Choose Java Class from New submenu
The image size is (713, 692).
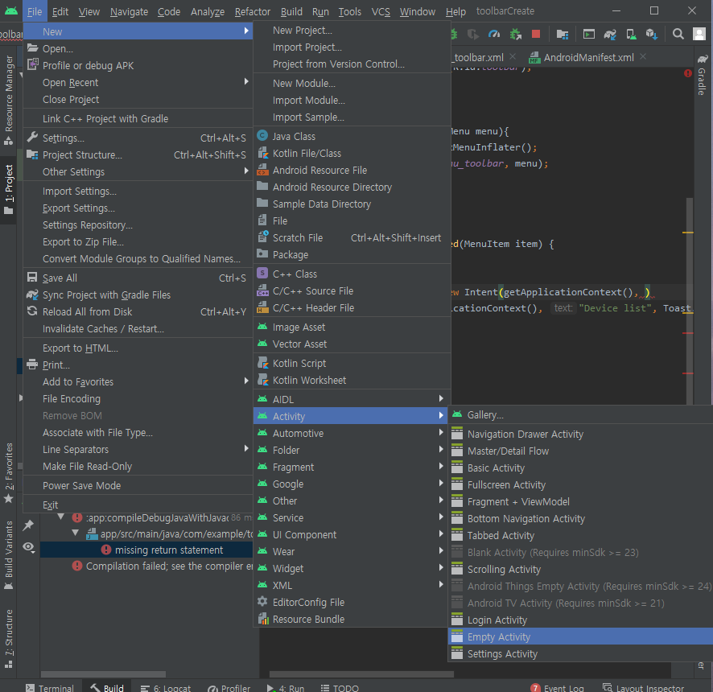352,137
